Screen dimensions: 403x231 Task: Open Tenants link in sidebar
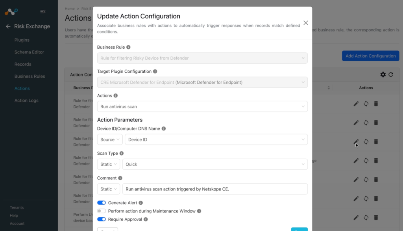17,207
